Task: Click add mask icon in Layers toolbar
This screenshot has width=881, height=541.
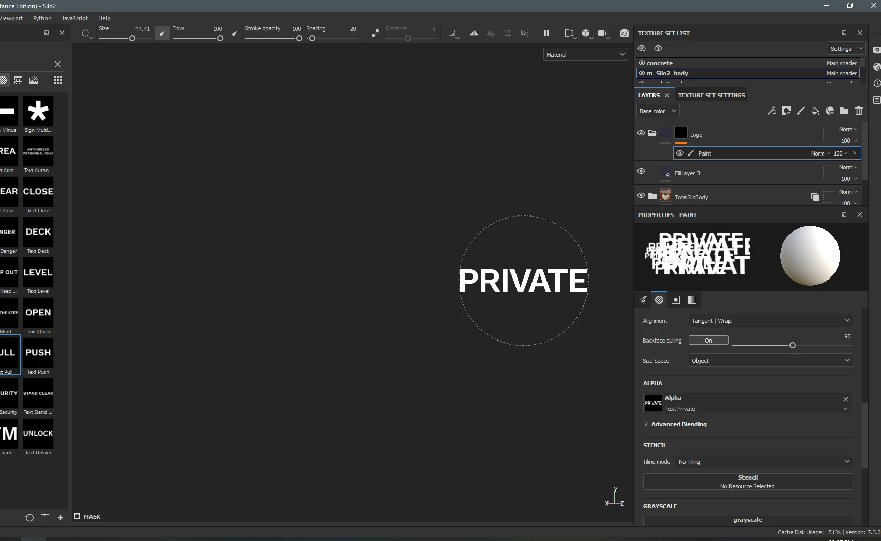Action: click(786, 111)
